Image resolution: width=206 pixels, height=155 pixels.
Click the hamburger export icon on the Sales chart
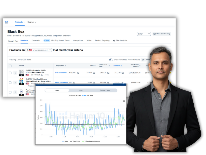tap(124, 101)
